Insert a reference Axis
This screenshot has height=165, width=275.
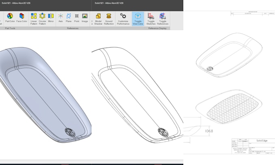pos(61,18)
